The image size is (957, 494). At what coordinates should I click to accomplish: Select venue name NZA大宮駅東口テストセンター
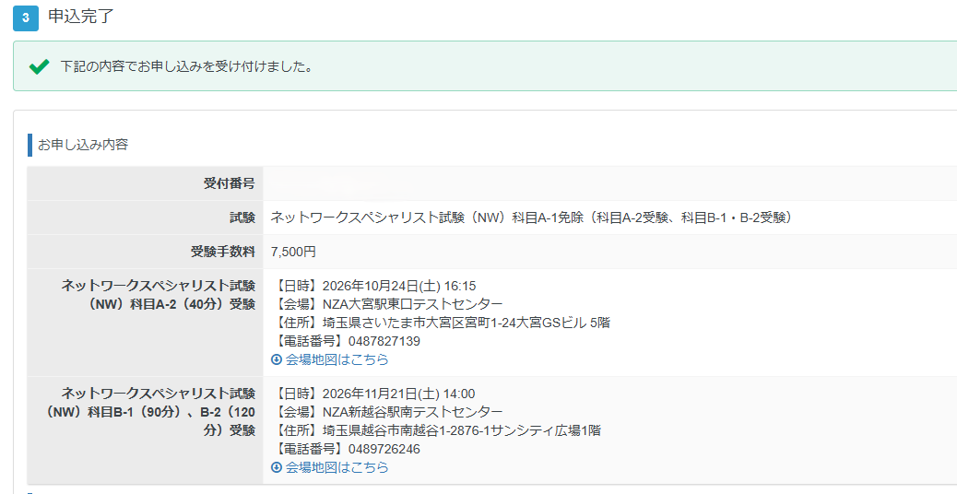pos(413,304)
